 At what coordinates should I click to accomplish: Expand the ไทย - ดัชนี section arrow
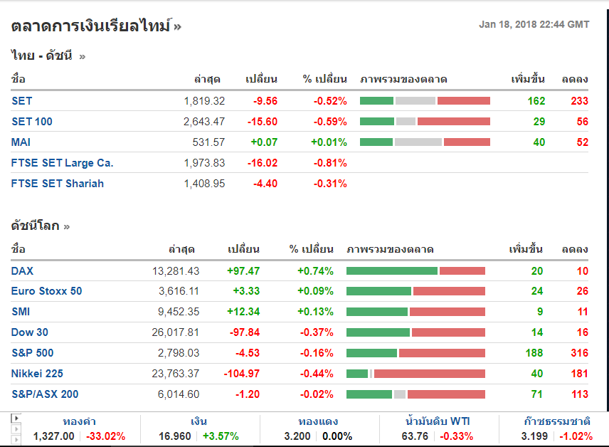82,56
